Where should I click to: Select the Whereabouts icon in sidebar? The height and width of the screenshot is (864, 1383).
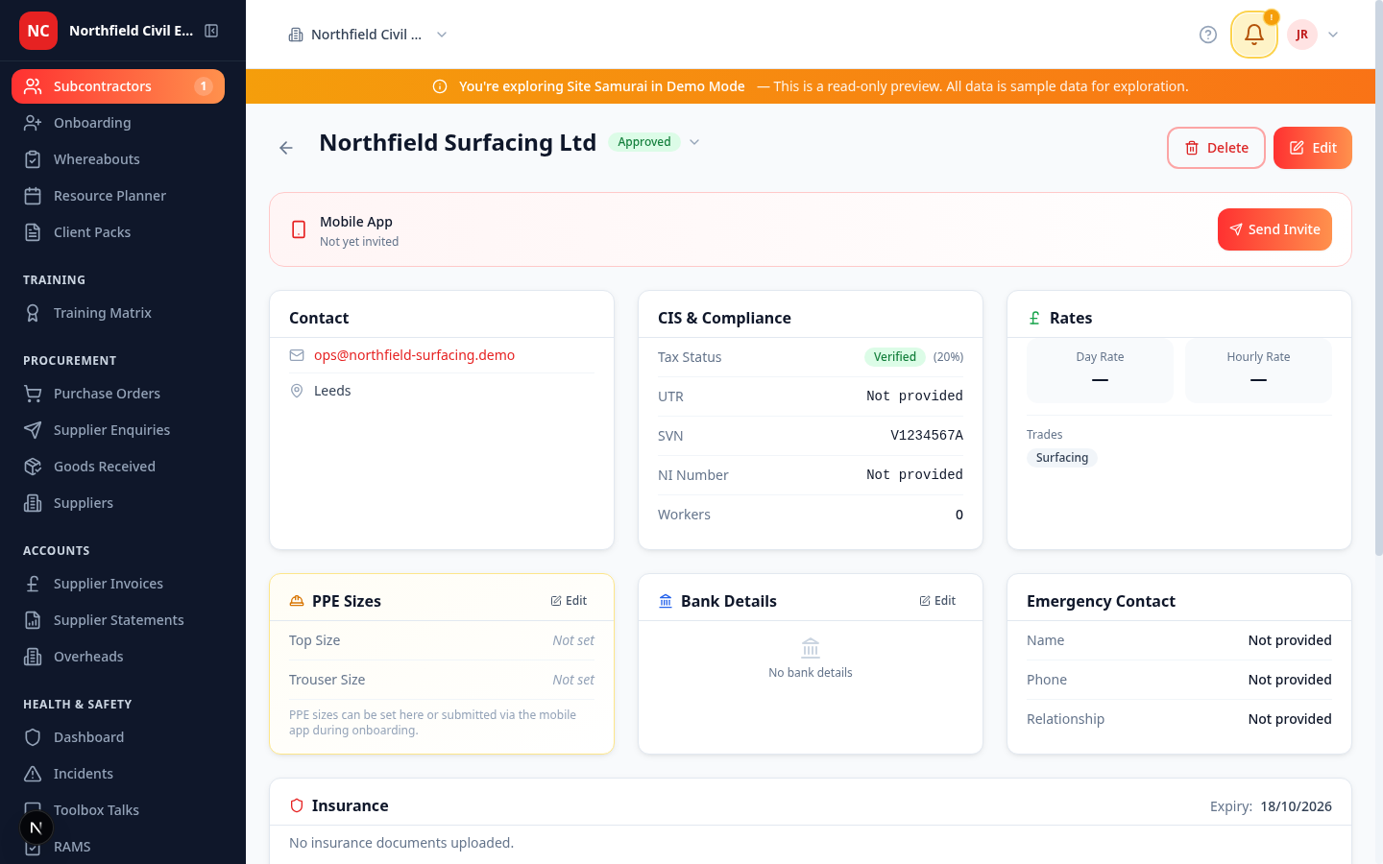pos(32,158)
